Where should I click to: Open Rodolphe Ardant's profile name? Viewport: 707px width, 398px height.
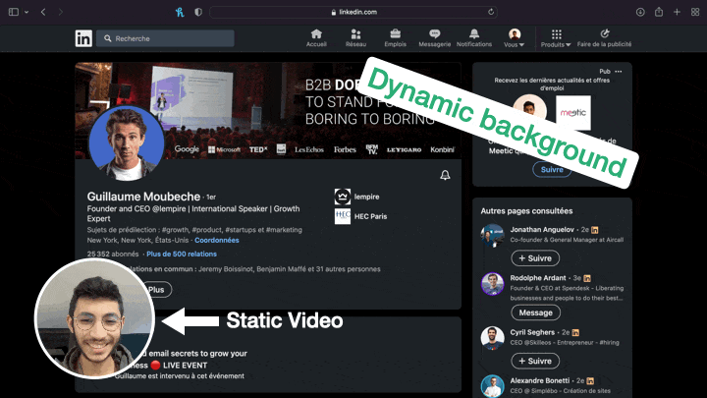(x=538, y=278)
